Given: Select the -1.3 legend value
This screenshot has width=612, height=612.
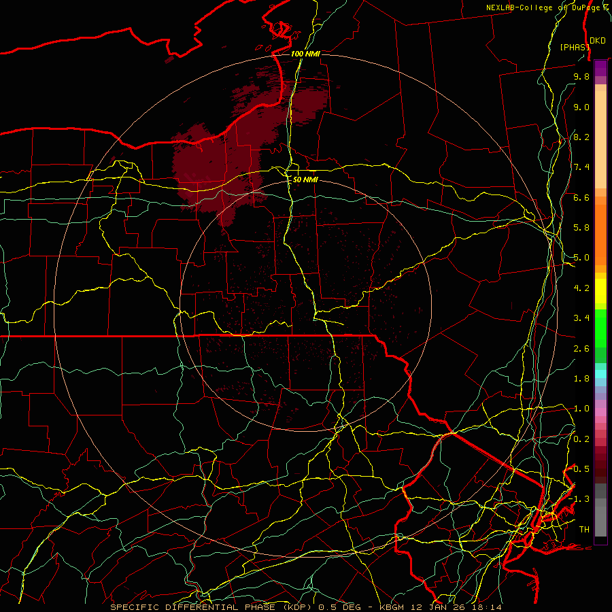Looking at the screenshot, I should (x=579, y=499).
